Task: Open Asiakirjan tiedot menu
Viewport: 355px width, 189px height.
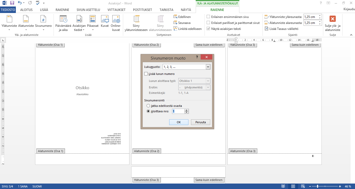Action: [x=79, y=23]
